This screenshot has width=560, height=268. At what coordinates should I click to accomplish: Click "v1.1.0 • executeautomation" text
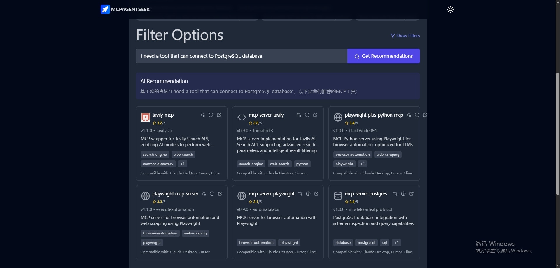pos(167,209)
